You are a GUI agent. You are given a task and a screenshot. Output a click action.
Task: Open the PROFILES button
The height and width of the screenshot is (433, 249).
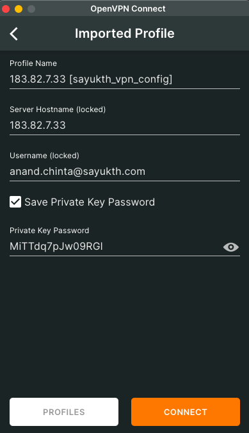pyautogui.click(x=64, y=412)
